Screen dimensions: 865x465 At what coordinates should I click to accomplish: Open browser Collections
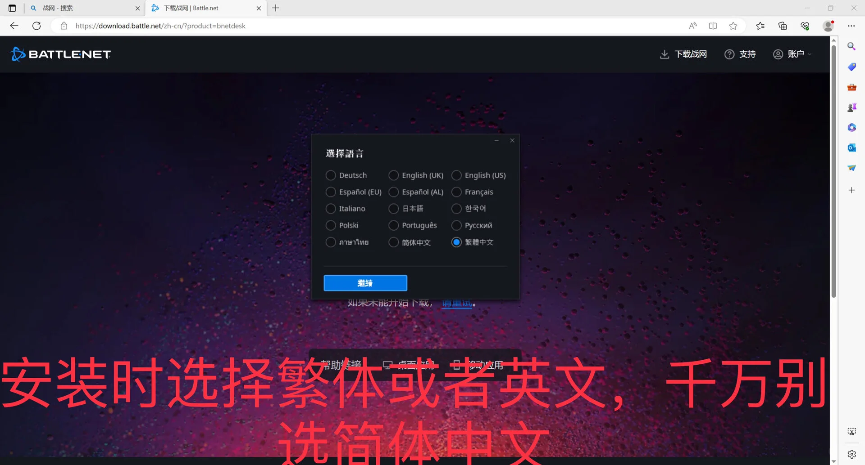coord(783,26)
